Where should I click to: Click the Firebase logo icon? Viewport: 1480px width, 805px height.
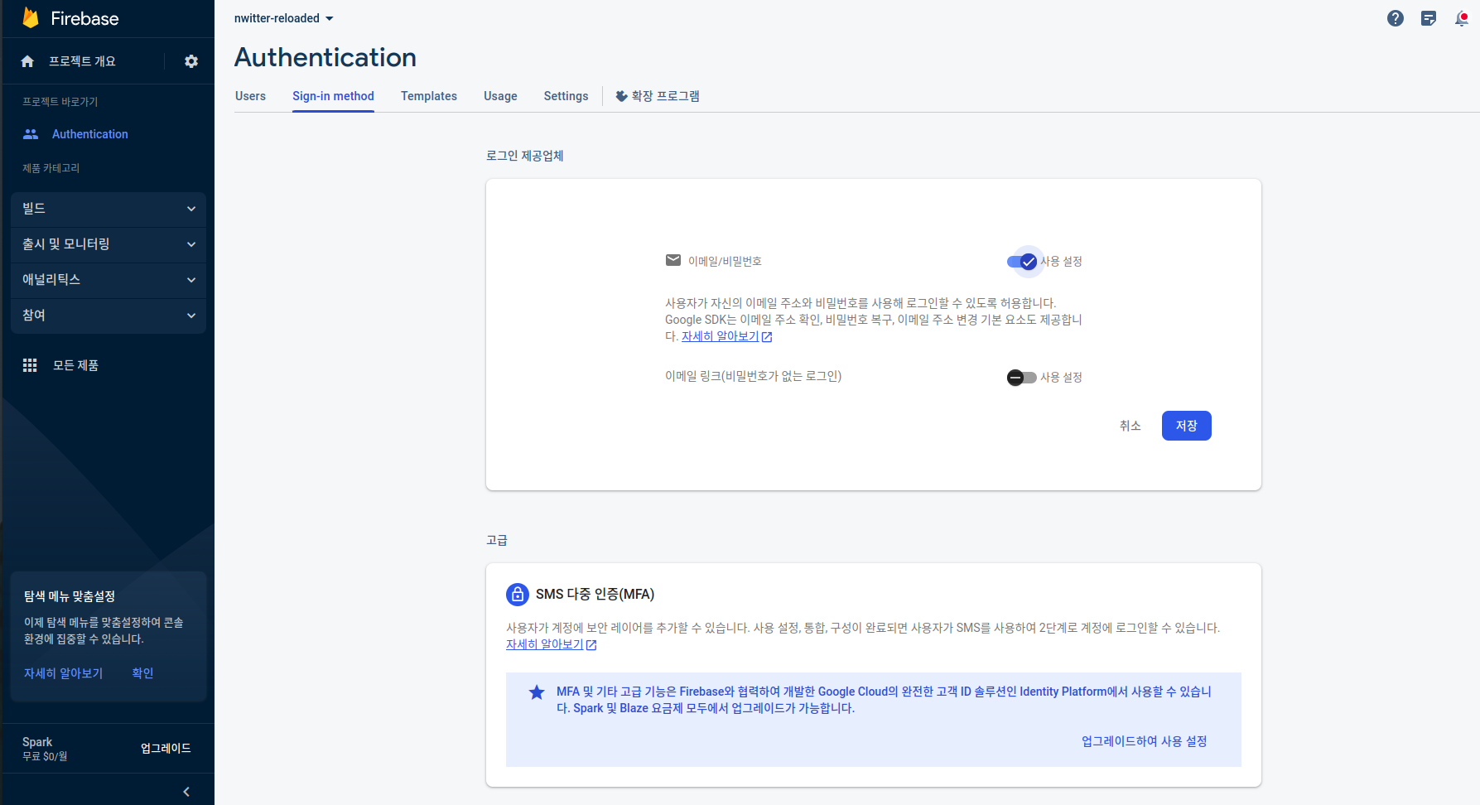coord(31,17)
